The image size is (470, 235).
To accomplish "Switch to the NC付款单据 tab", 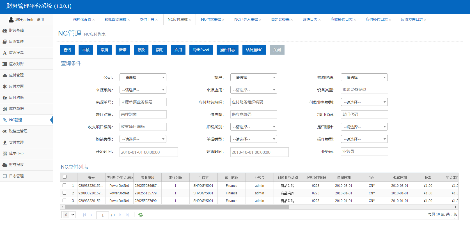I will tap(211, 19).
